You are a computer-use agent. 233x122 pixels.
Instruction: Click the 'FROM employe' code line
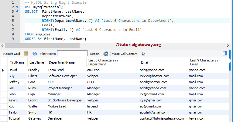tap(38, 34)
